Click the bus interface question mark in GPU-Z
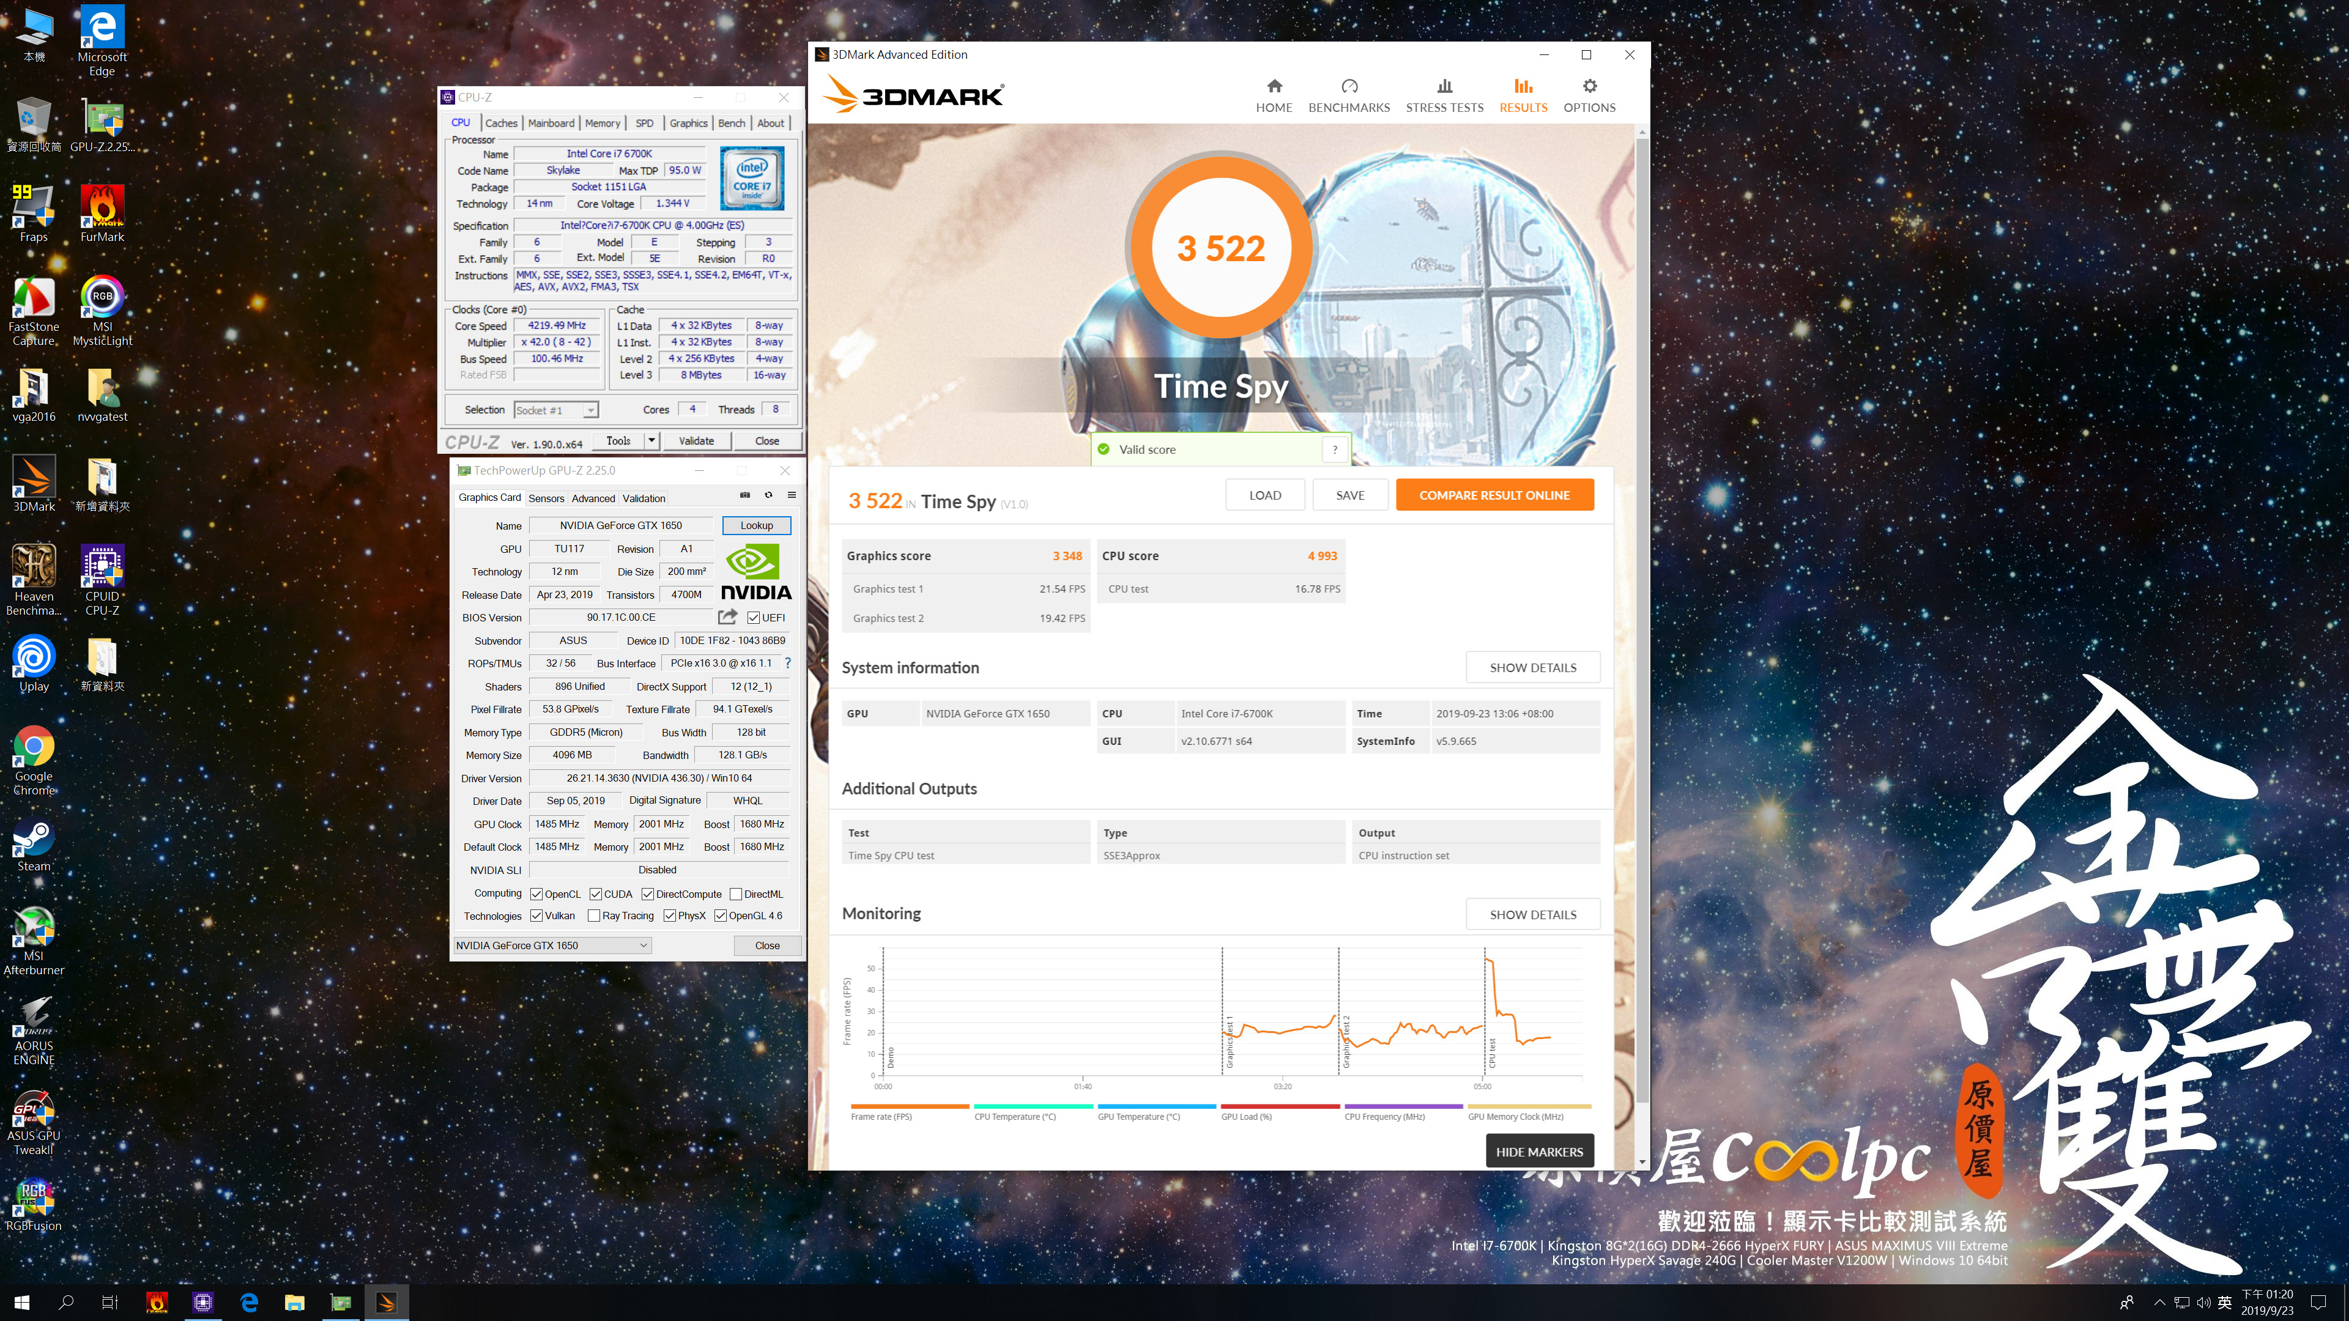Screen dimensions: 2349x1321 click(788, 663)
